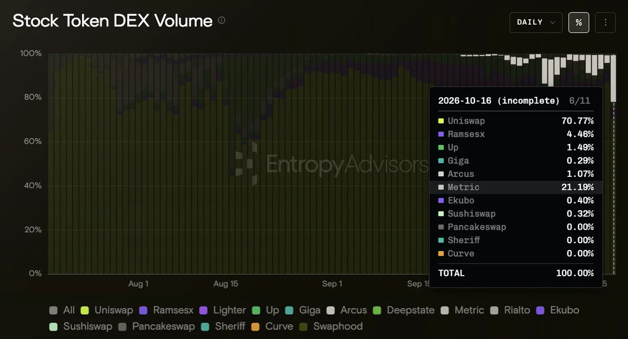This screenshot has width=628, height=339.
Task: Click the 0.32% value for Sushiswap
Action: 580,213
